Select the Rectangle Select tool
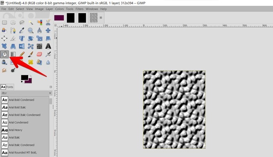 [4, 22]
